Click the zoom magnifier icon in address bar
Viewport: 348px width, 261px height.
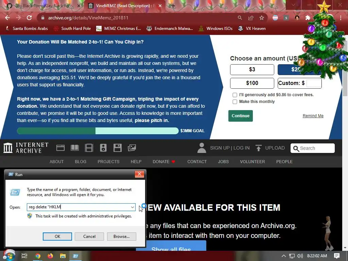(240, 18)
